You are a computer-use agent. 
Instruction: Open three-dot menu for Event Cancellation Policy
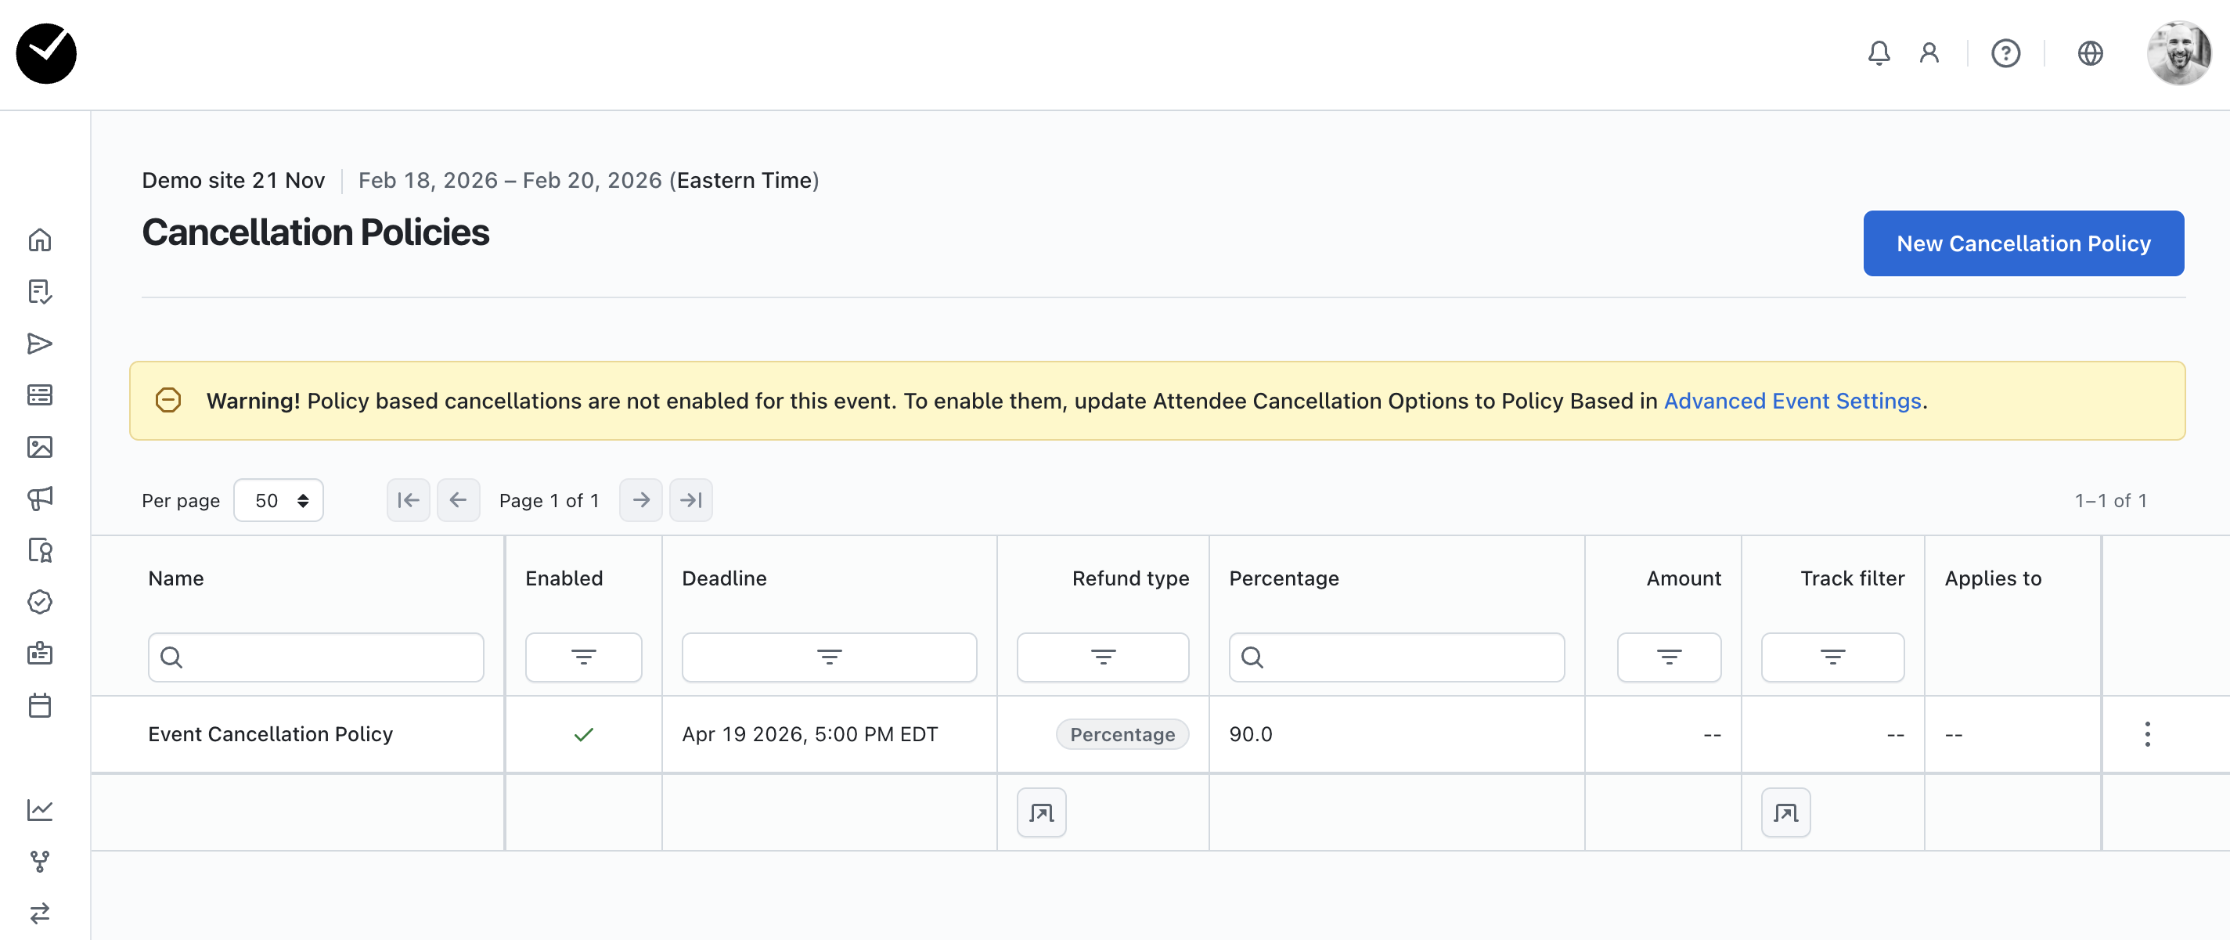(x=2147, y=733)
